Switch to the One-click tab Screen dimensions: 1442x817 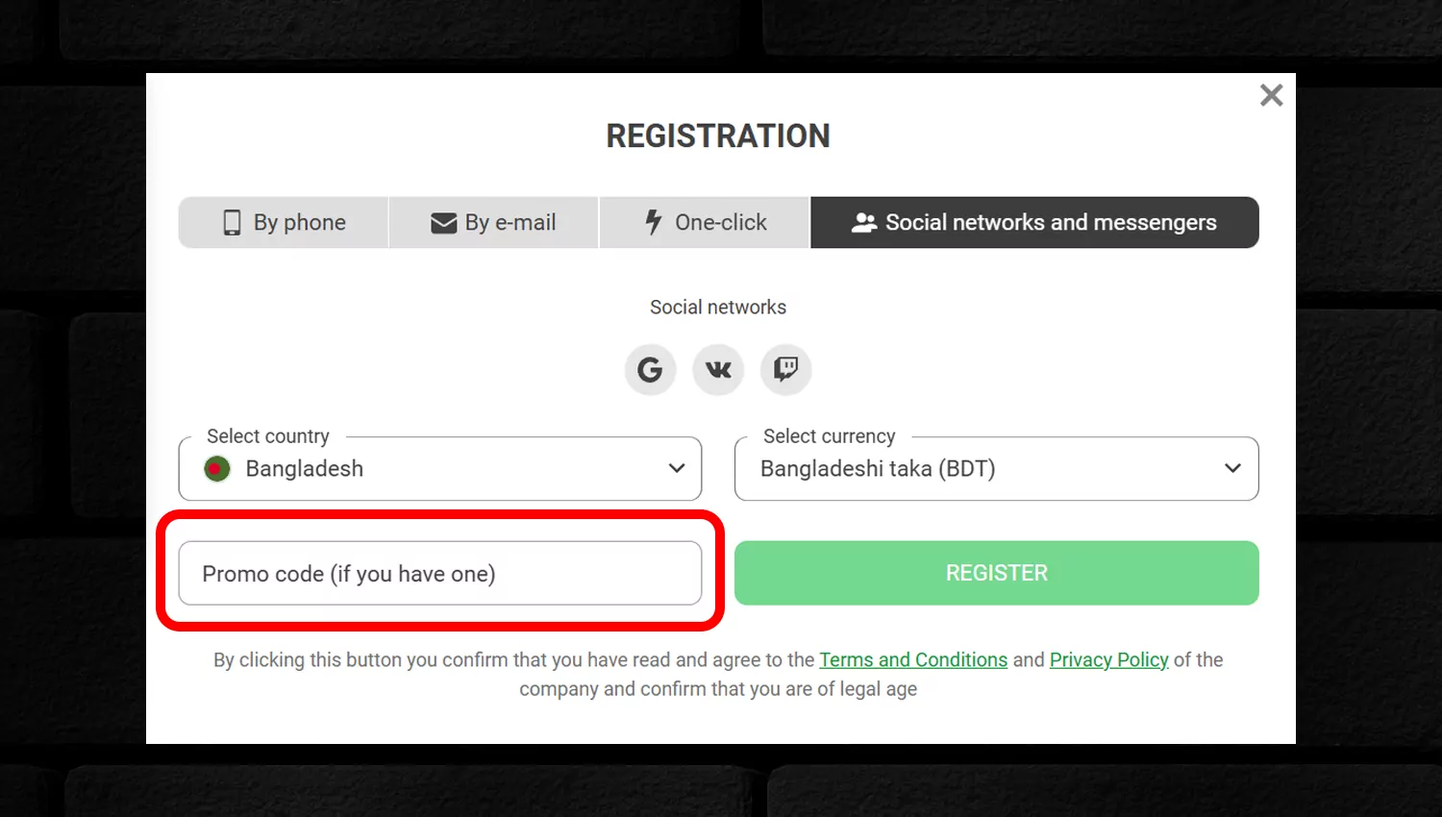tap(705, 222)
